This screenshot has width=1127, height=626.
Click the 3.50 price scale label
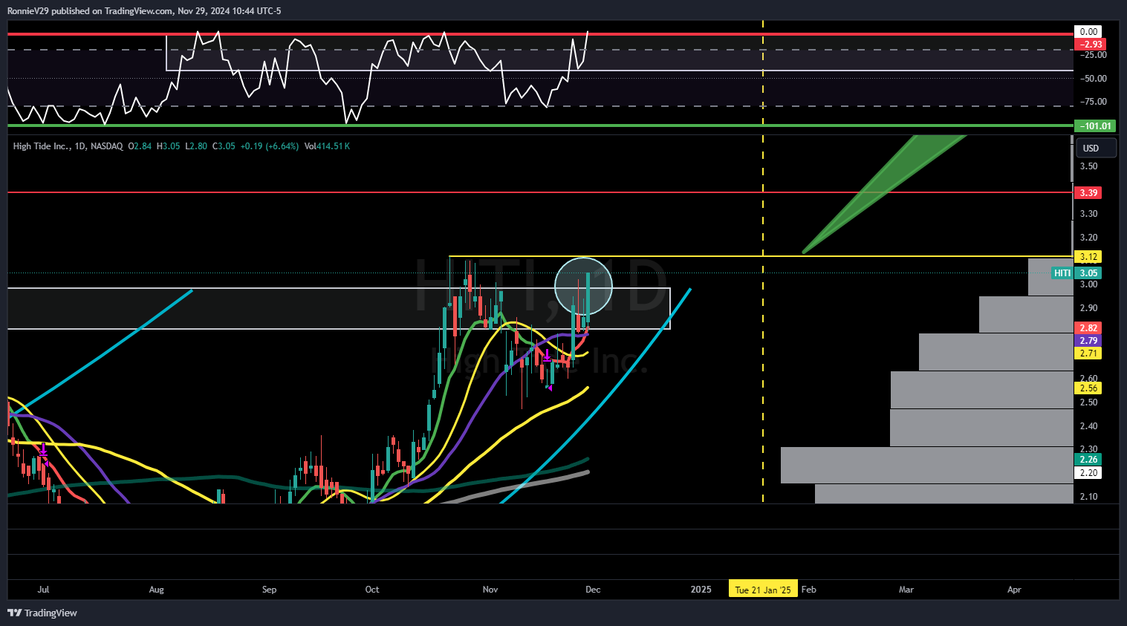coord(1088,166)
